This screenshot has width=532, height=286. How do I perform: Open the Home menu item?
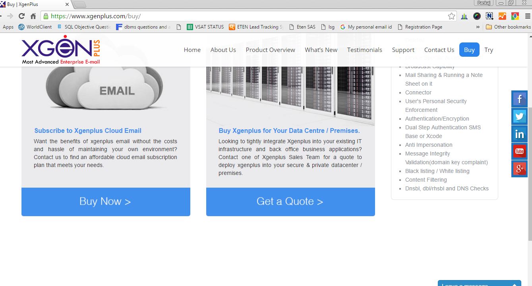point(192,50)
